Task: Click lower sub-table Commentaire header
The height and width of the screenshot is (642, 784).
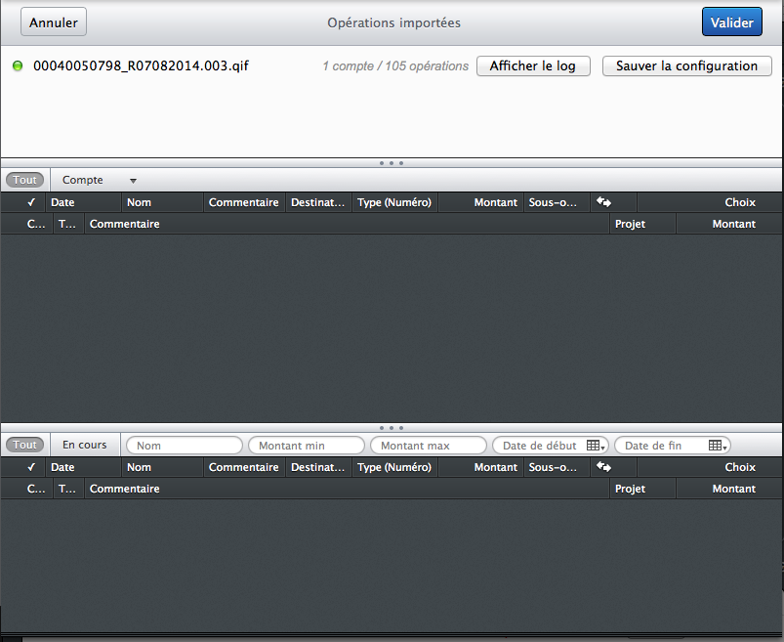Action: (x=347, y=489)
